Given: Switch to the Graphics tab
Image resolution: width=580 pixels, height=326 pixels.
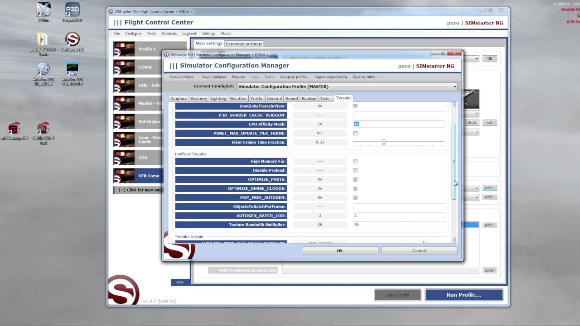Looking at the screenshot, I should tap(179, 98).
